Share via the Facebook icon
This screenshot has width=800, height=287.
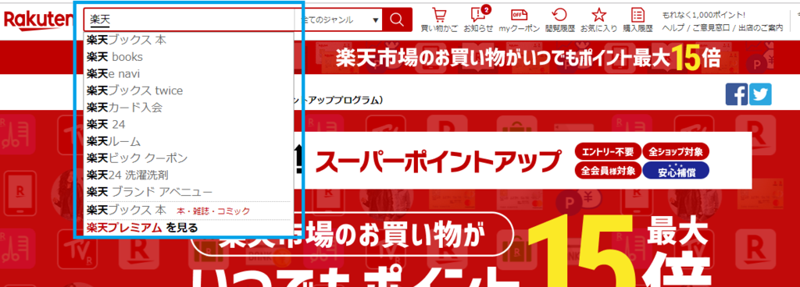pos(736,94)
